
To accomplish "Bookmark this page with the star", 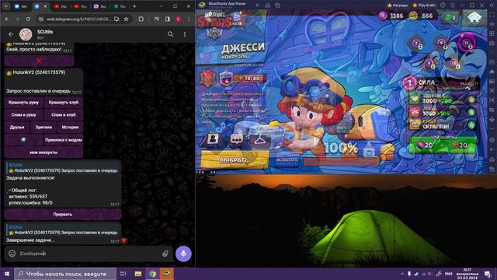I will tap(126, 19).
